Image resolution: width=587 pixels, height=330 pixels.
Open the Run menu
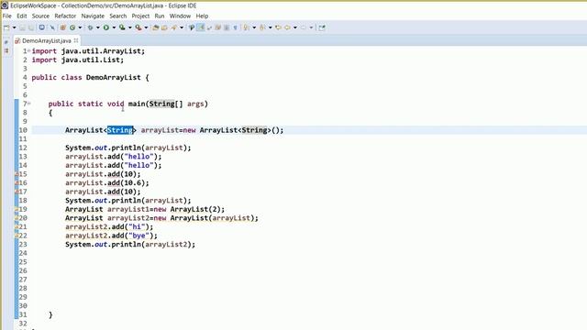click(x=160, y=16)
